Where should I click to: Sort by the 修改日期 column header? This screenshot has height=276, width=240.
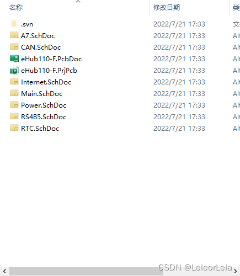pyautogui.click(x=167, y=8)
